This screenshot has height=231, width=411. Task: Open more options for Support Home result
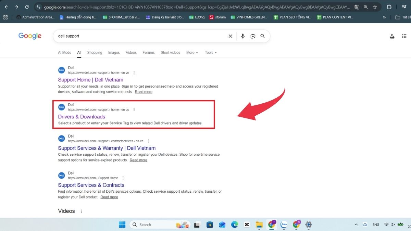(134, 73)
